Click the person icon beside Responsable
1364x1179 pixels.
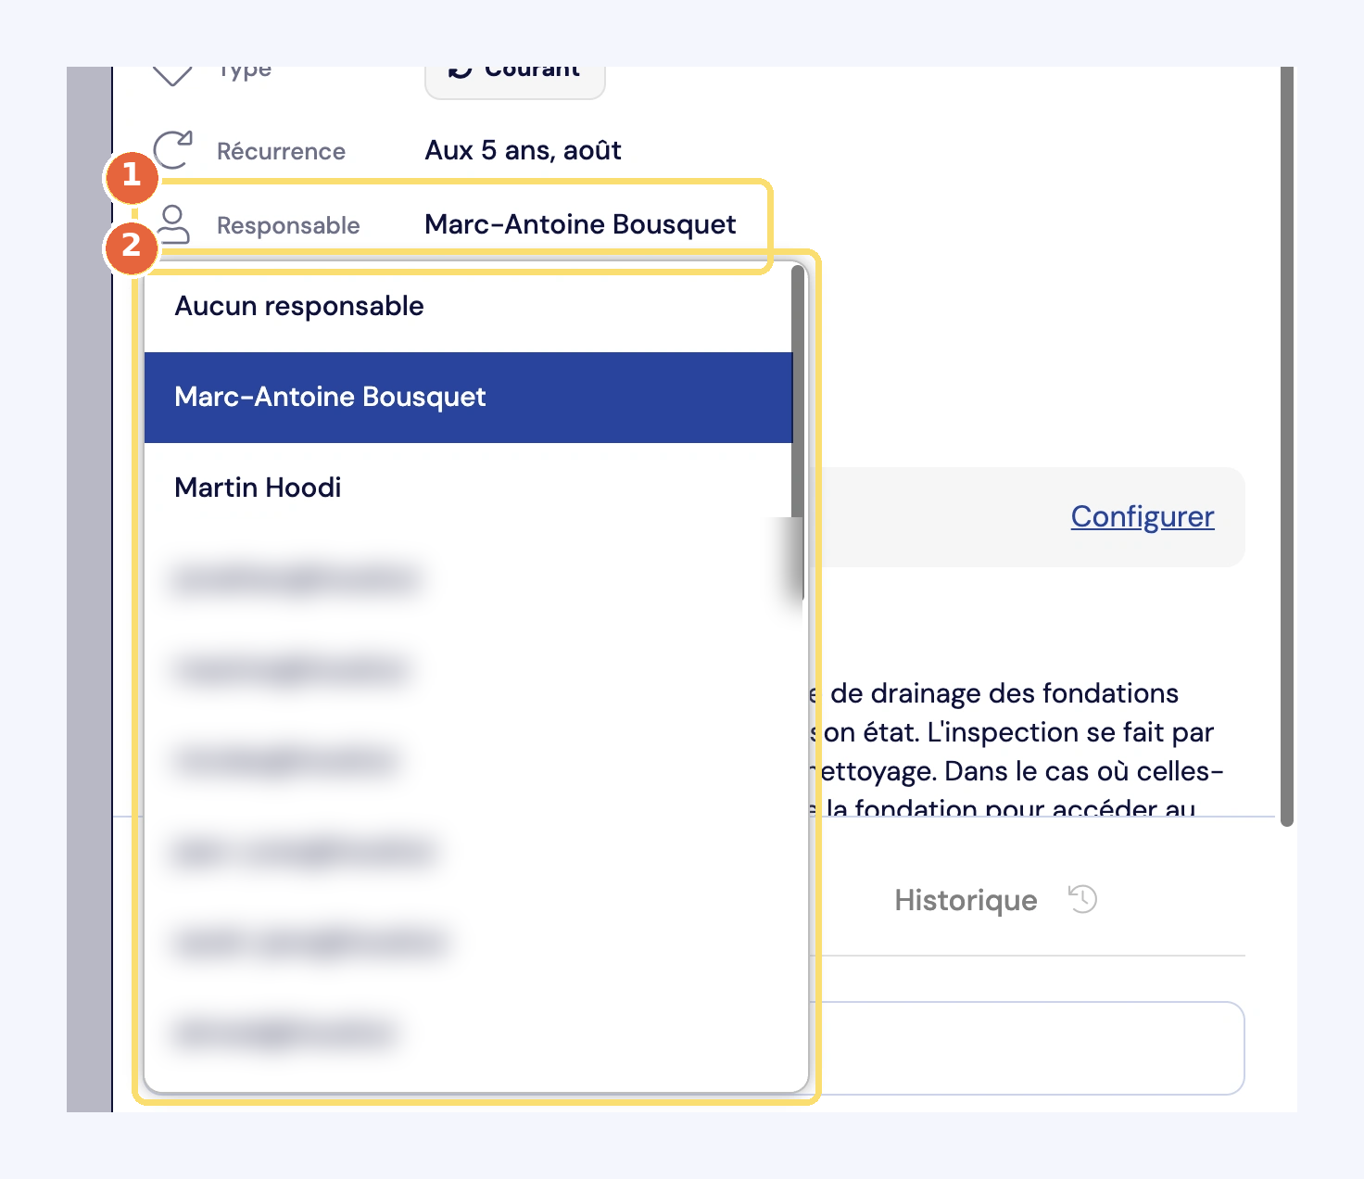click(x=172, y=224)
